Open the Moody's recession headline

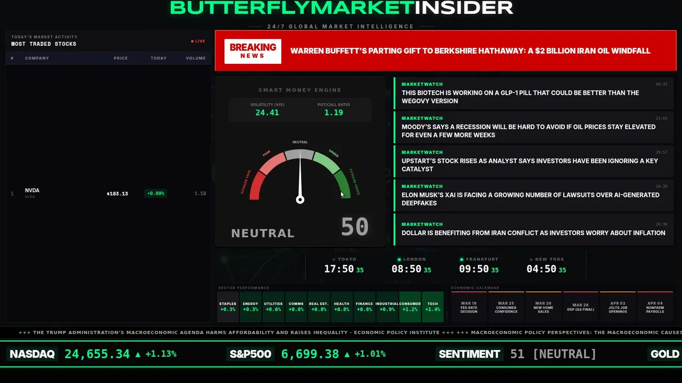tap(534, 127)
